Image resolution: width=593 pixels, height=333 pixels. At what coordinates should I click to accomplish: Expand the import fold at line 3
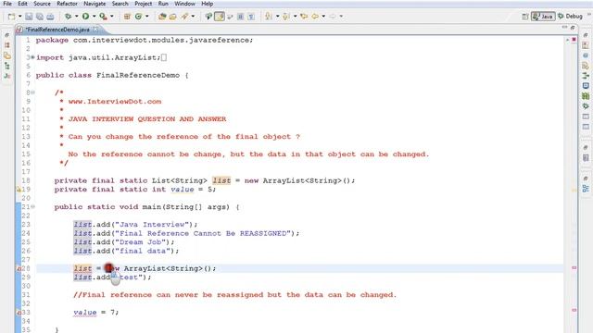pyautogui.click(x=32, y=57)
